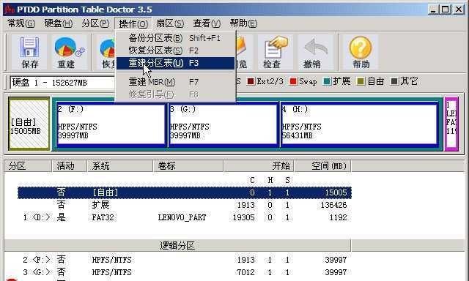Open the 硬盘 1 - 152627MB disk selector
The width and height of the screenshot is (469, 281).
coord(62,83)
